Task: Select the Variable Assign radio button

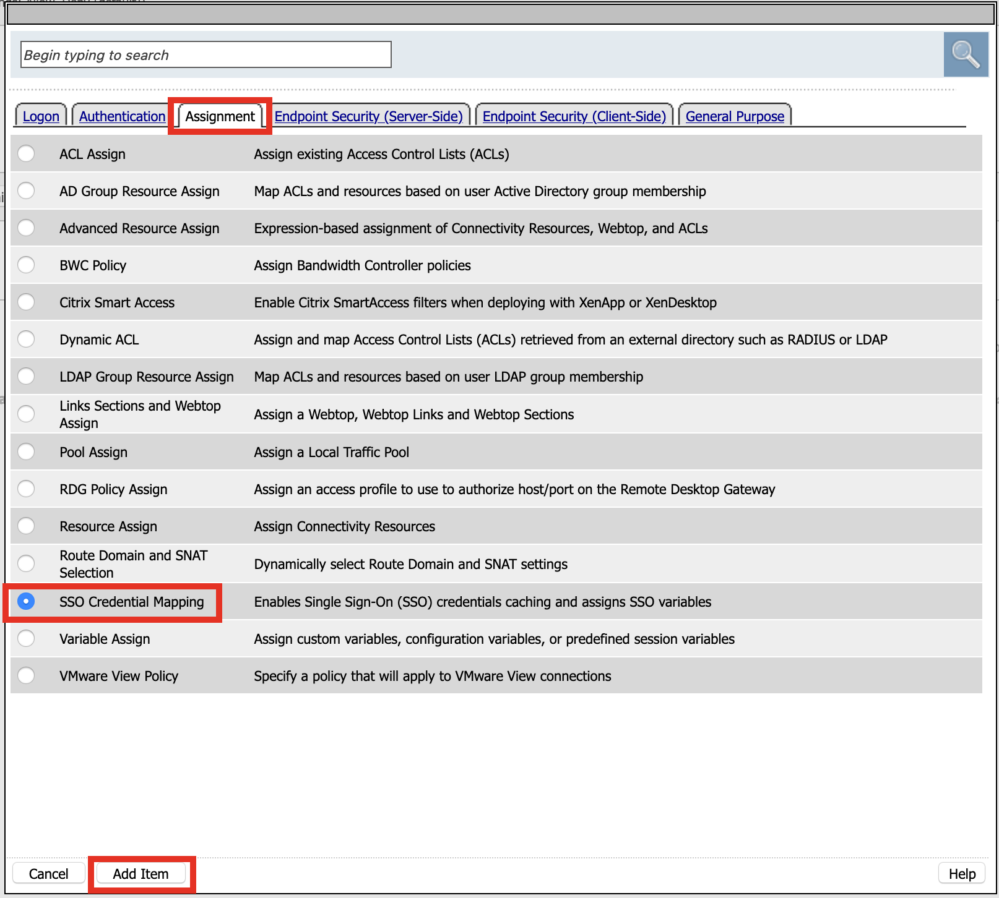Action: [x=26, y=638]
